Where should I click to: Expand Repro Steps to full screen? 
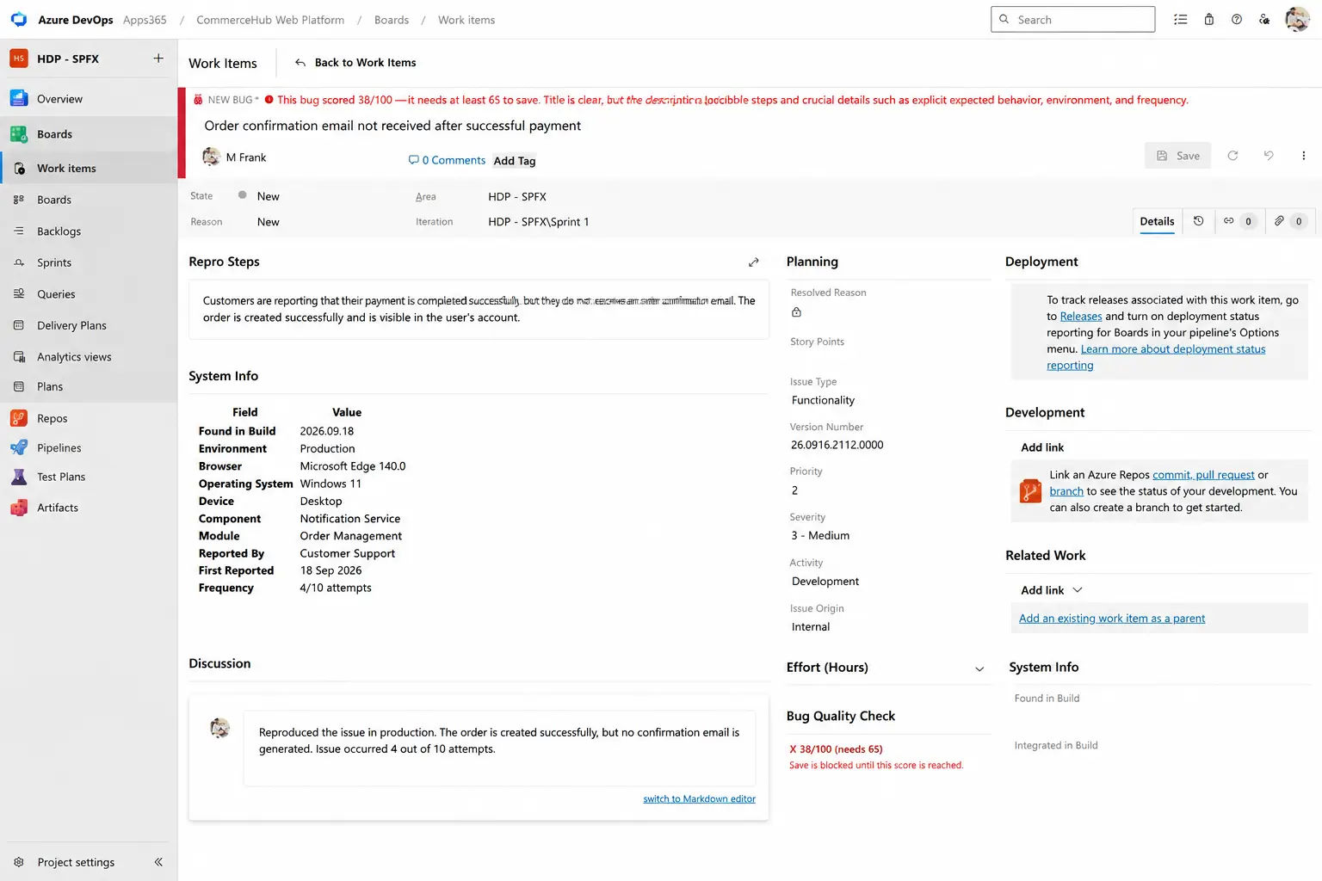click(x=754, y=262)
